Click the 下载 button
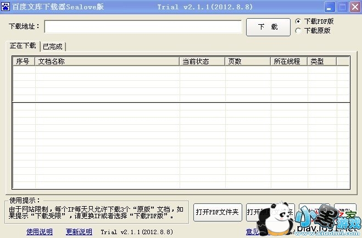The image size is (362, 238). point(268,27)
